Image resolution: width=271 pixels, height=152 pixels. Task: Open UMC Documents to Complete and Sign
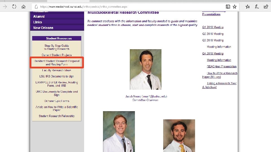[x=57, y=93]
